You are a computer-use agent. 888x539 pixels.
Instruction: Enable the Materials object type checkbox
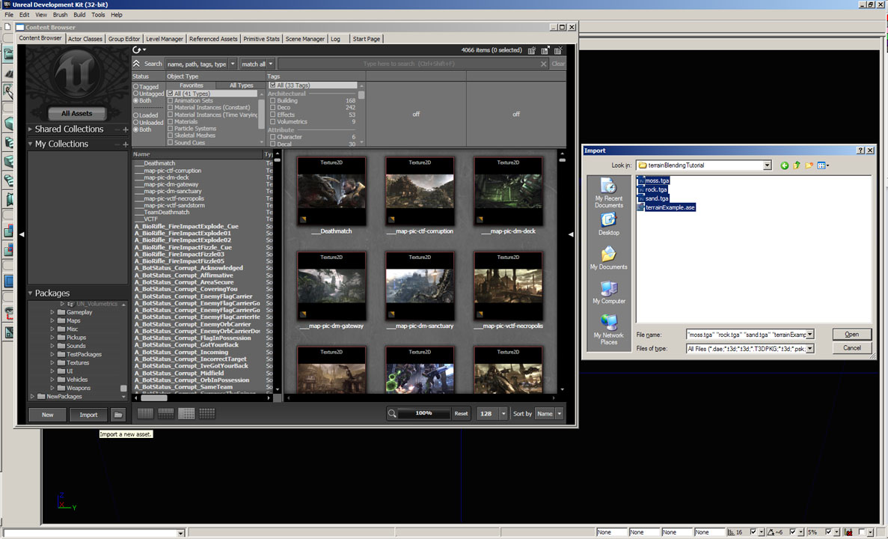tap(171, 121)
